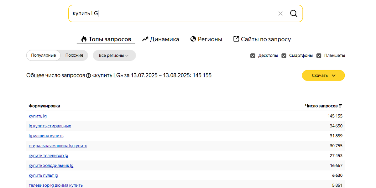Toggle the Планшеты checkbox off
This screenshot has width=376, height=188.
coord(319,55)
